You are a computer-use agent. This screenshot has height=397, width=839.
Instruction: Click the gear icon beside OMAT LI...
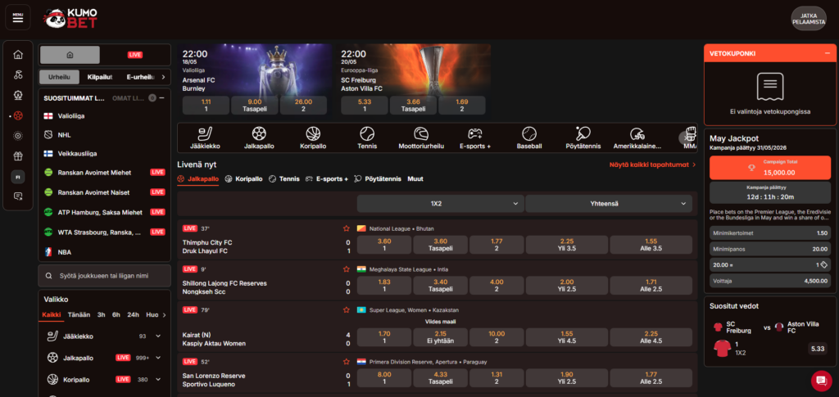(152, 98)
